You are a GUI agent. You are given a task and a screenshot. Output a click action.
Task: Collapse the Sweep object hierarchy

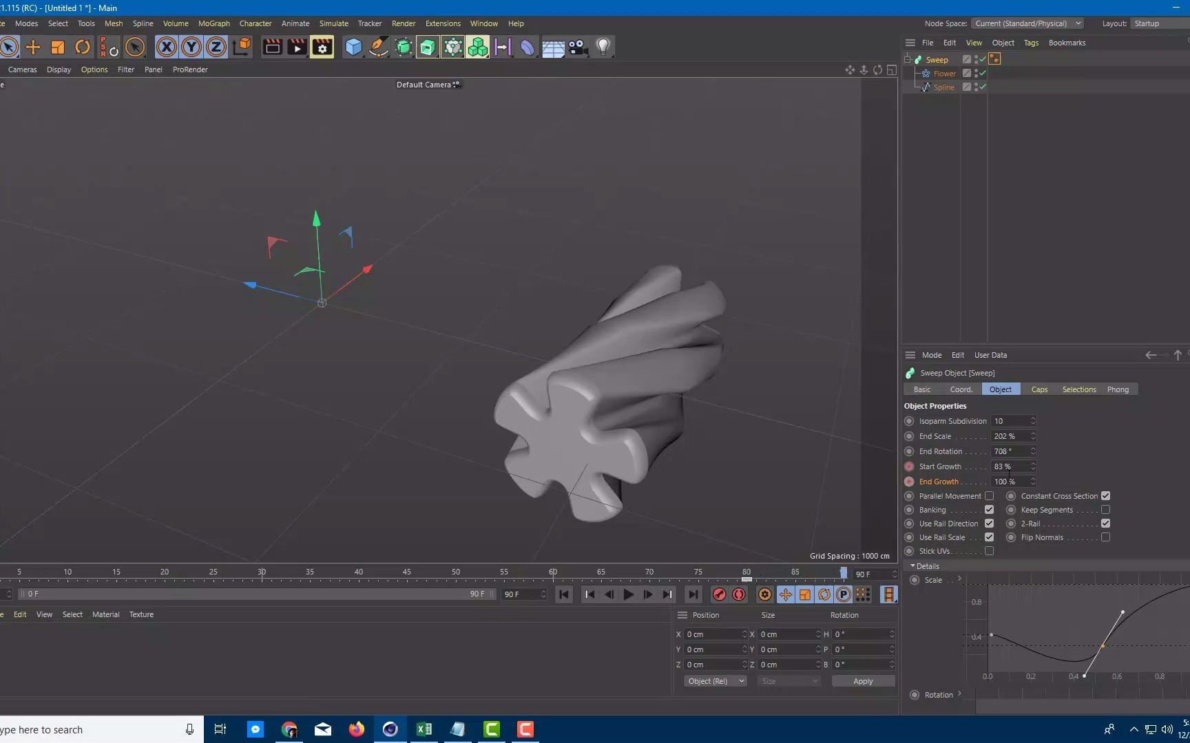(907, 59)
